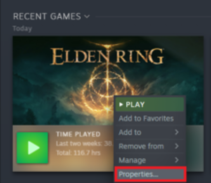Click the Time Played label
The width and height of the screenshot is (211, 183).
tap(78, 134)
